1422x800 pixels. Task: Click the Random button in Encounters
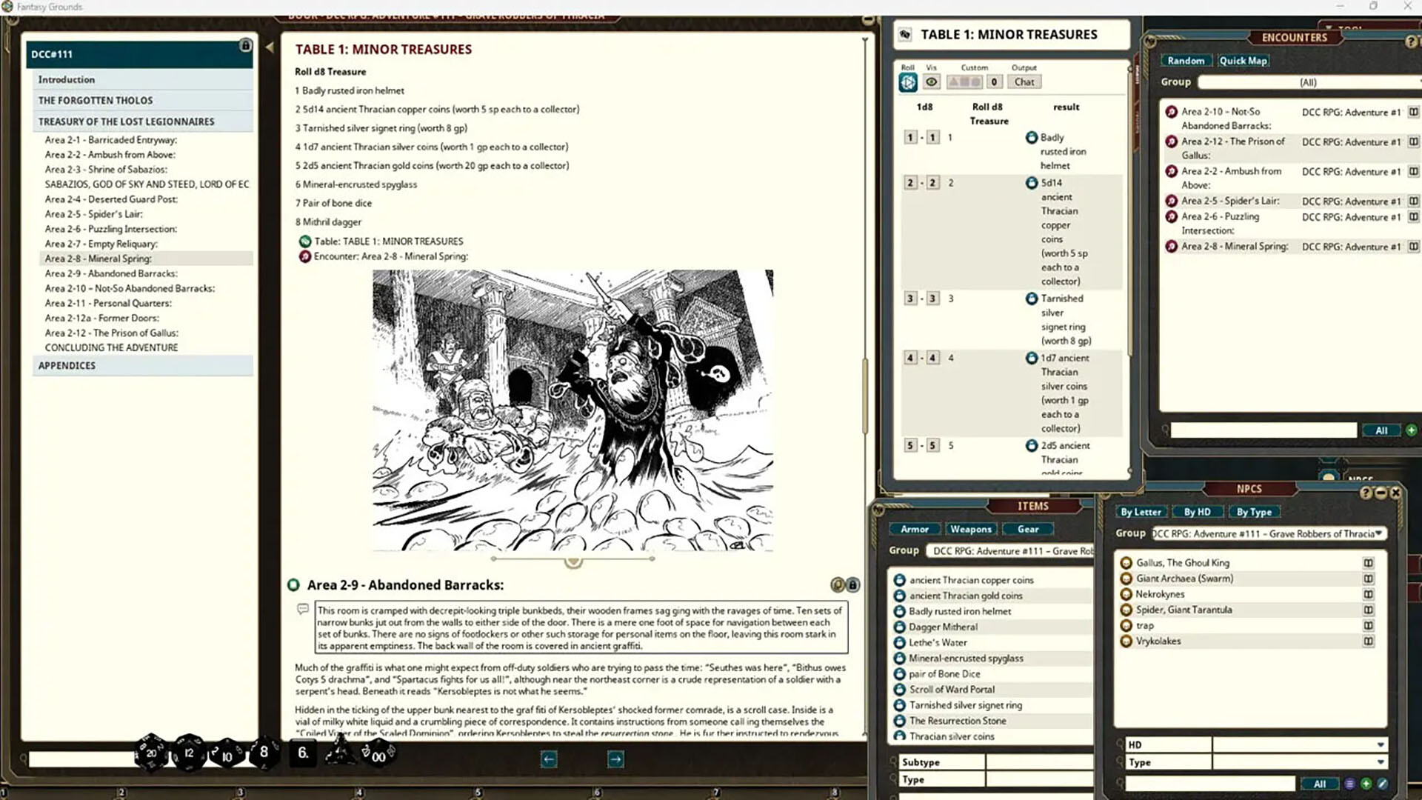pyautogui.click(x=1186, y=61)
